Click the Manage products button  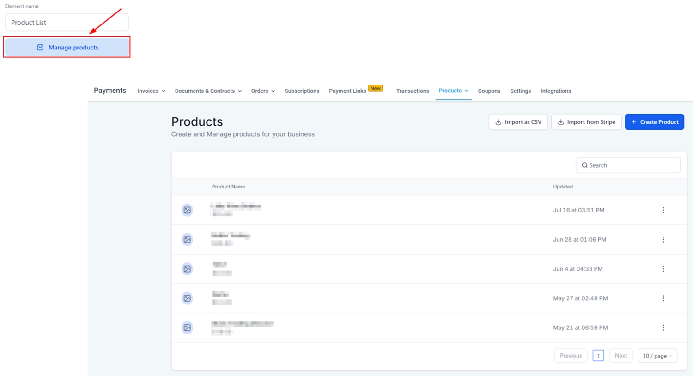pyautogui.click(x=67, y=47)
